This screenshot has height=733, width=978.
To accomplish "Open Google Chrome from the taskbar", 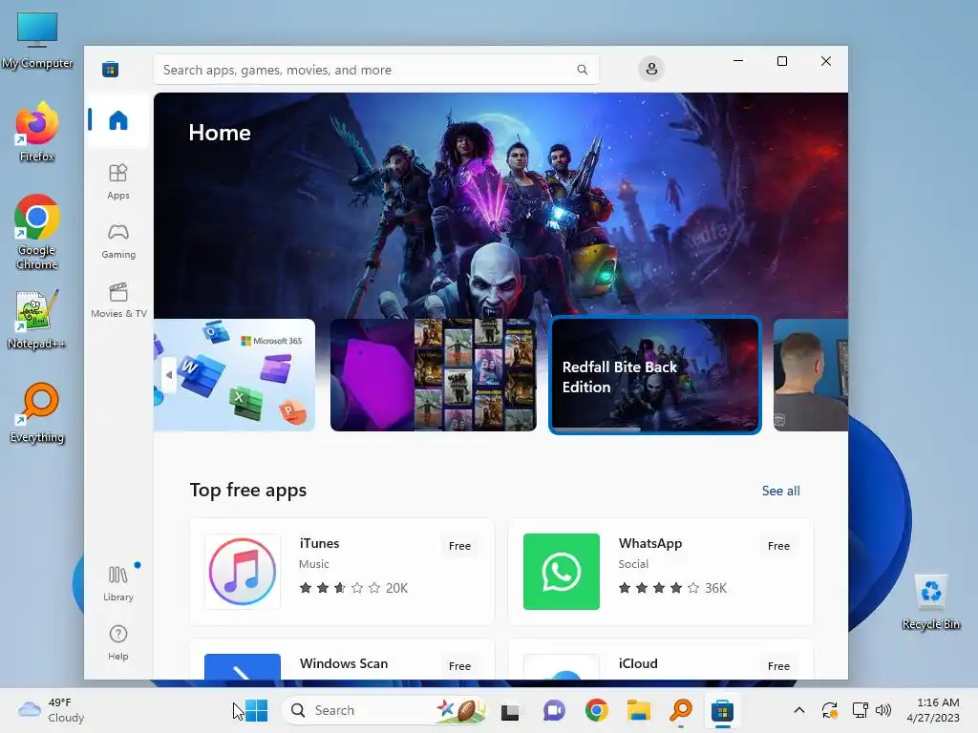I will pos(596,710).
